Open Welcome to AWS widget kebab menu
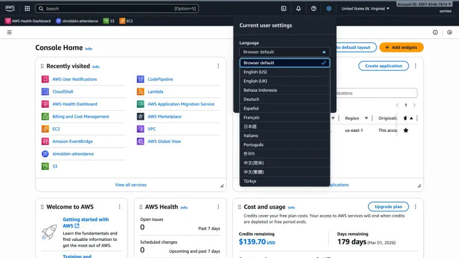459x258 pixels. 119,206
